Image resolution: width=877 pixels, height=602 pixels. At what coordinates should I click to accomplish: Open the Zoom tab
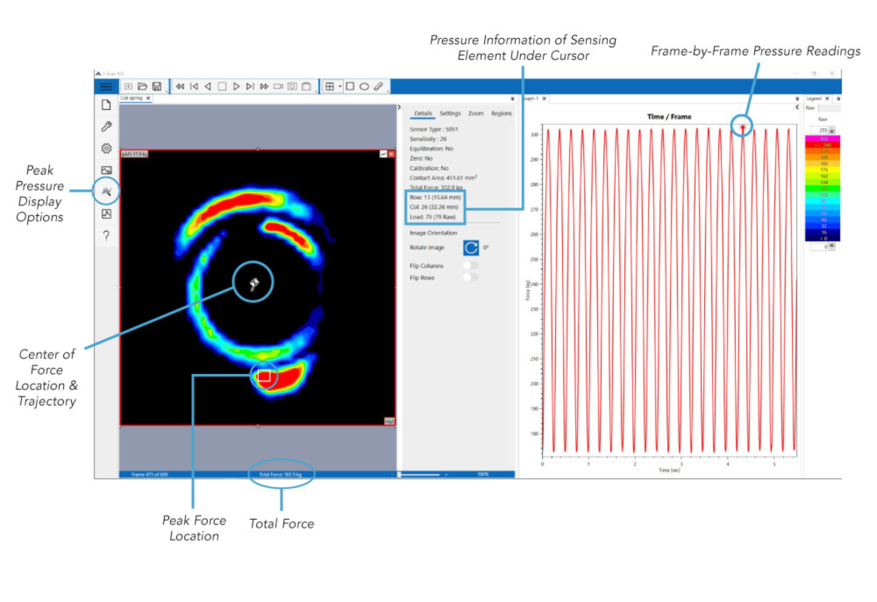coord(476,113)
